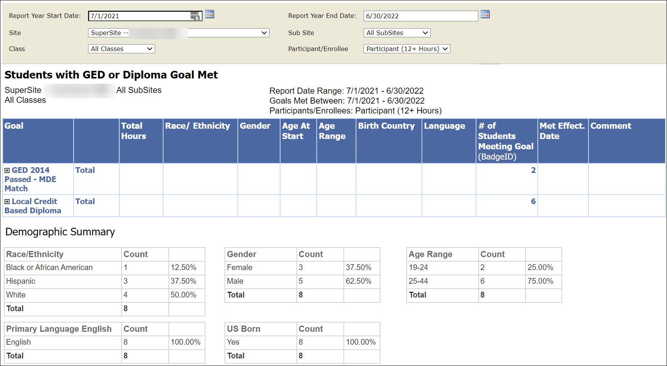Click the Birth Country column header
Screen dimensions: 667x366
387,126
